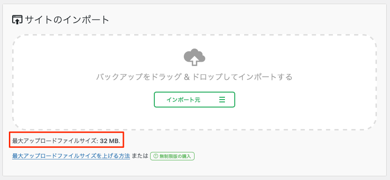
Task: Click the 無制限版の購入 button
Action: [172, 156]
